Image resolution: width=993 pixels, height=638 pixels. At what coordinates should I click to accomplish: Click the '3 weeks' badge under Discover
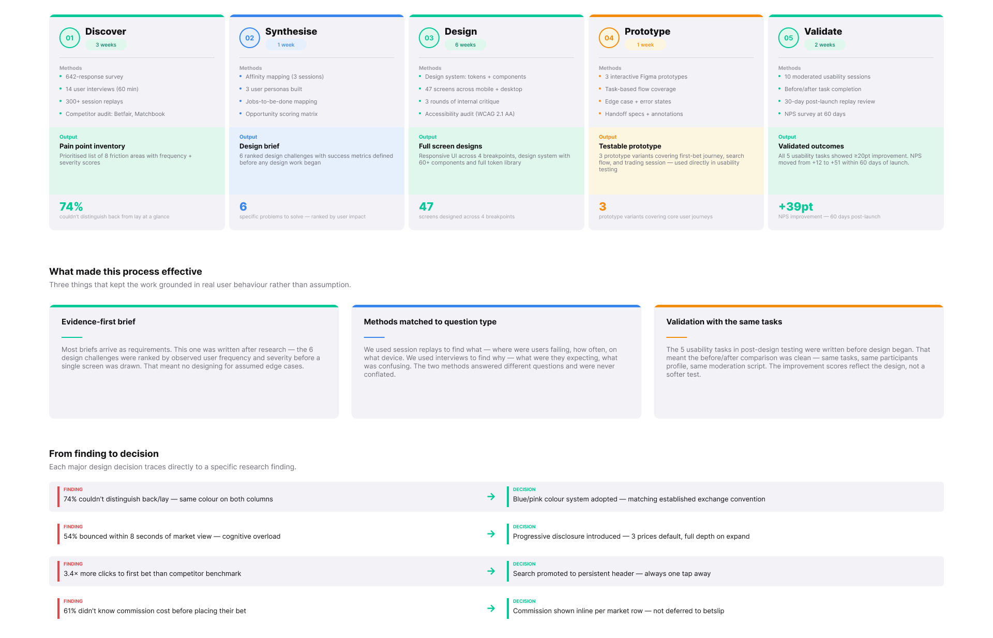click(x=106, y=45)
